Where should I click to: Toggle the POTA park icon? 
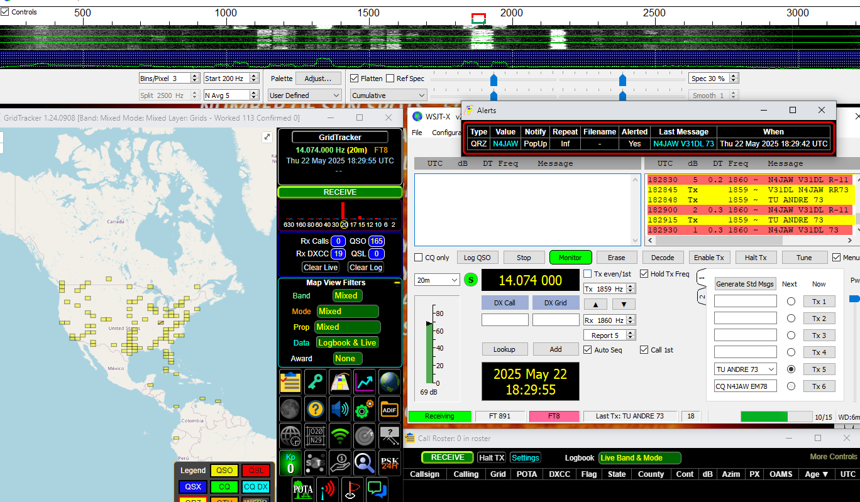tap(303, 489)
